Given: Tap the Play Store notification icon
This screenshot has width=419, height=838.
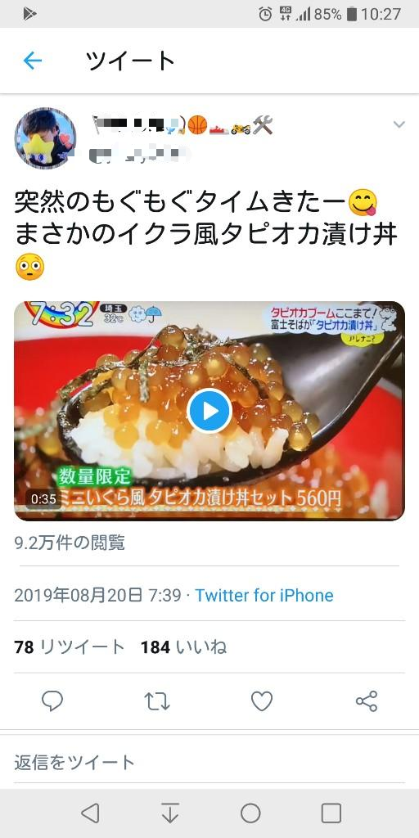Looking at the screenshot, I should [29, 14].
